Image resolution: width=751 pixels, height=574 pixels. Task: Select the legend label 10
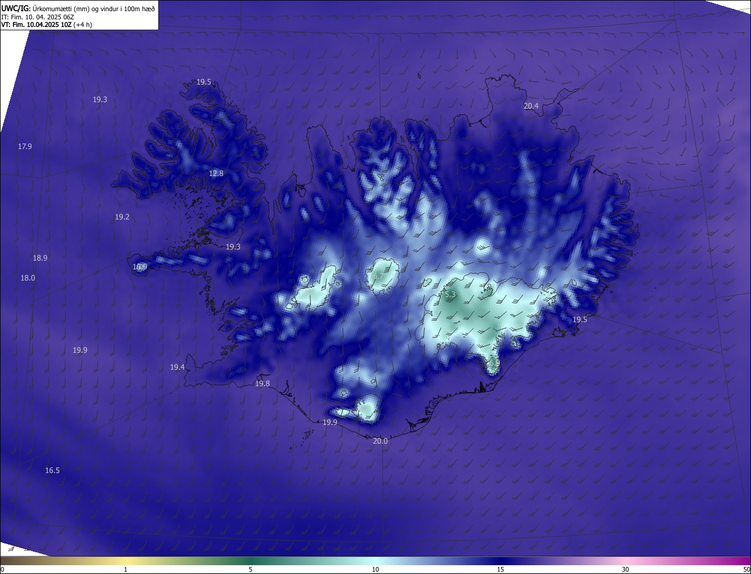pos(375,569)
